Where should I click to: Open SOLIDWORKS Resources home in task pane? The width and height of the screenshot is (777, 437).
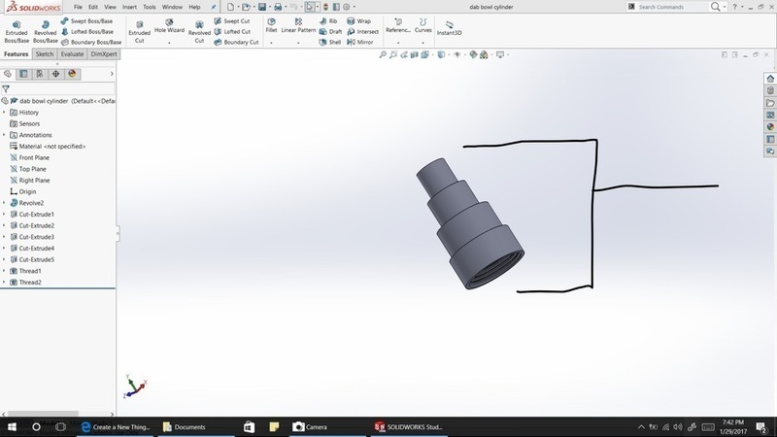coord(770,79)
